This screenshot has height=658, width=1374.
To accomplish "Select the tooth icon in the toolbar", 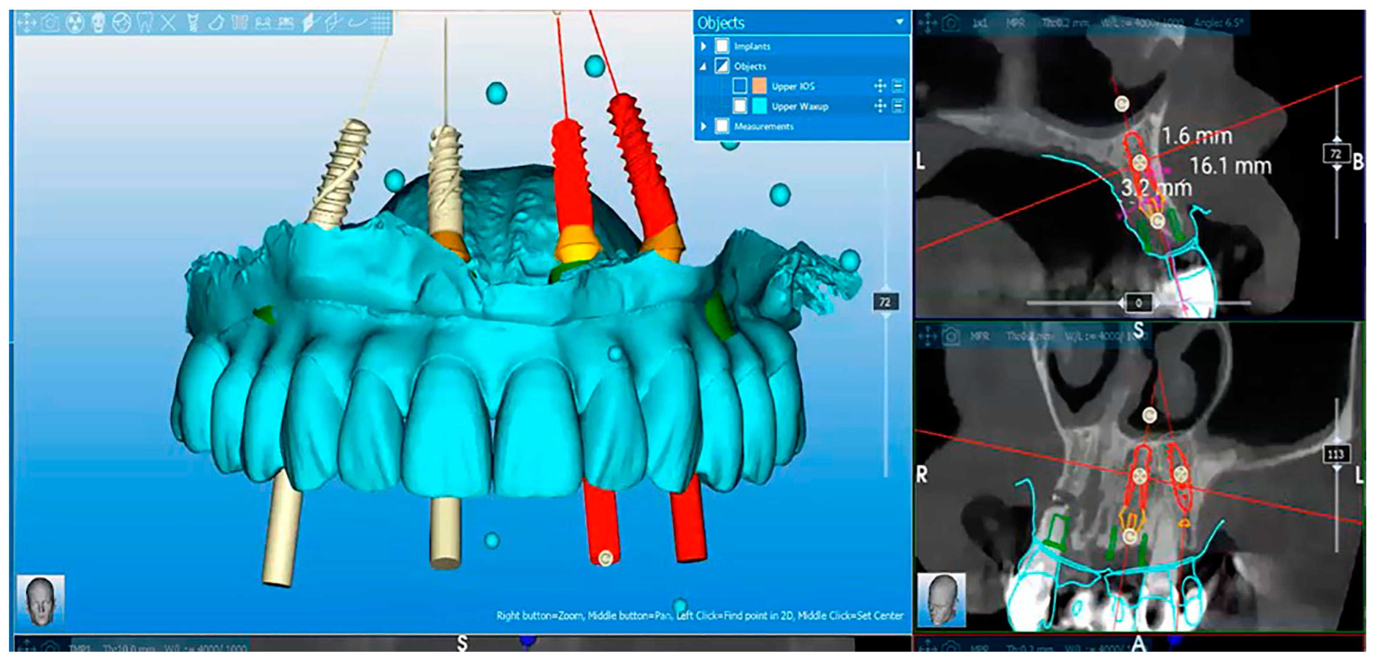I will [x=145, y=23].
